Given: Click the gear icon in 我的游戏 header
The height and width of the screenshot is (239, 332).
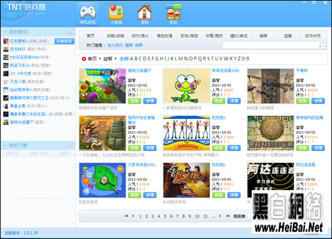Looking at the screenshot, I should click(69, 32).
